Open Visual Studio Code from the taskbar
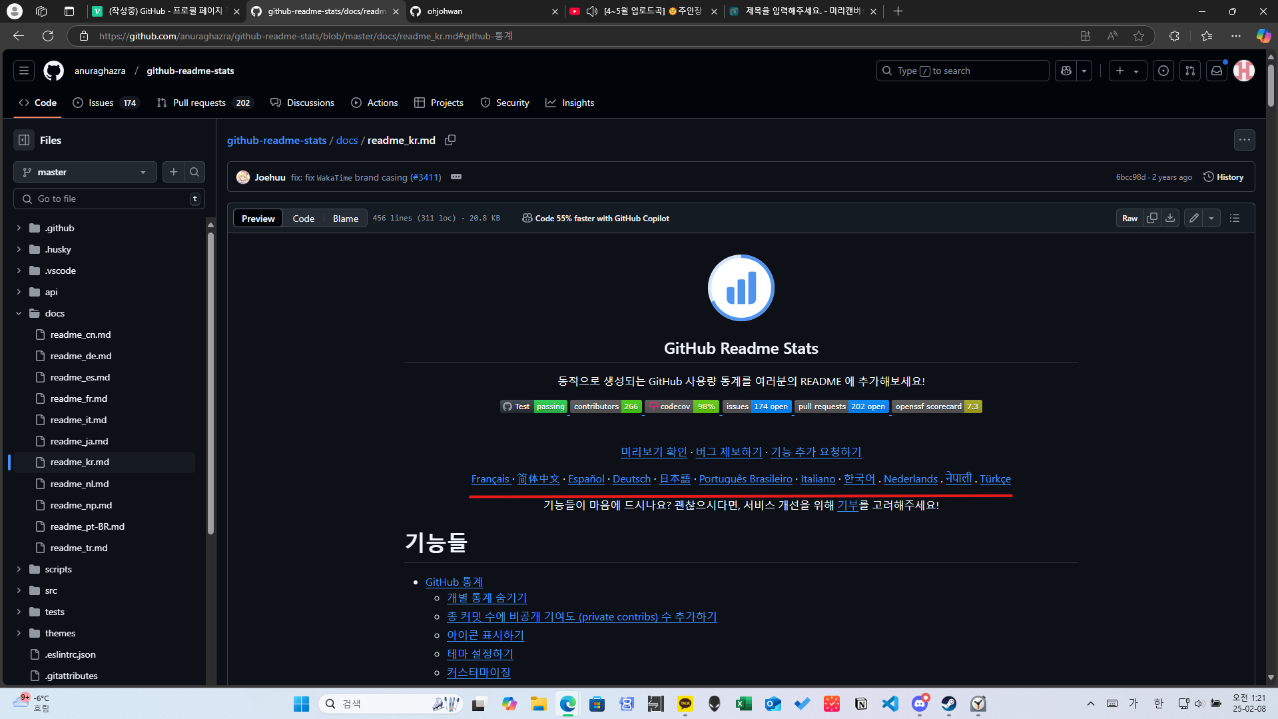Image resolution: width=1278 pixels, height=719 pixels. (890, 704)
